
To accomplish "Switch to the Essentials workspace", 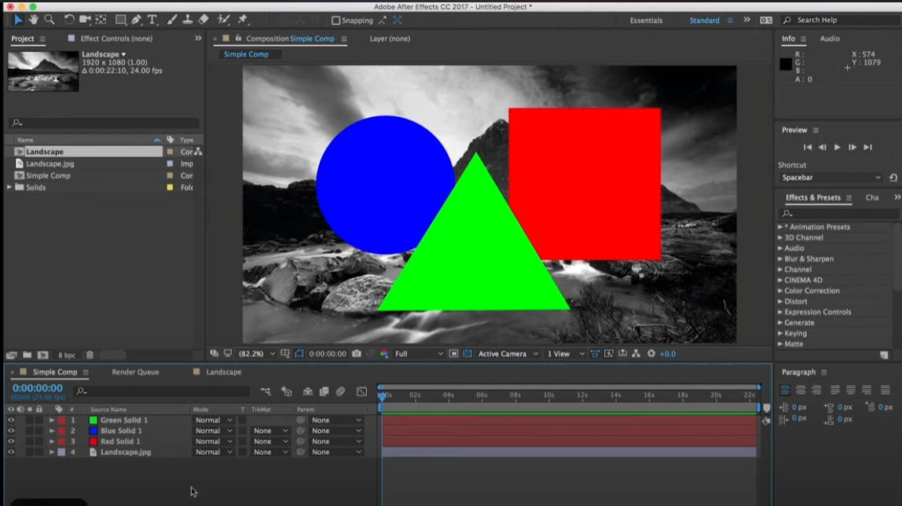I will [x=646, y=20].
